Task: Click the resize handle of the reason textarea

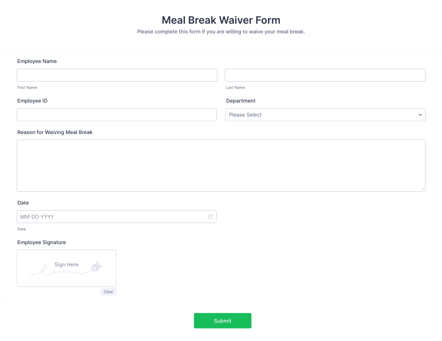Action: click(423, 189)
